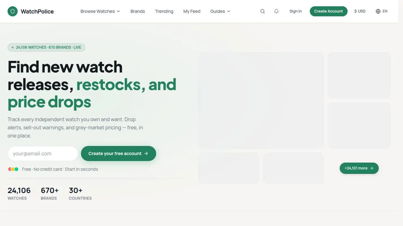Screen dimensions: 403x226
Task: Open My Feed
Action: pyautogui.click(x=192, y=11)
